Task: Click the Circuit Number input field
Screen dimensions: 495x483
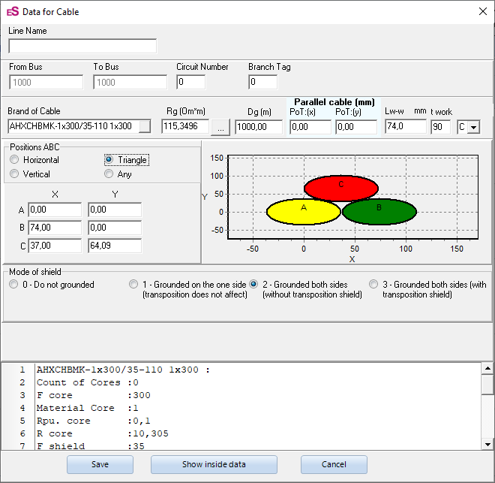Action: 190,82
